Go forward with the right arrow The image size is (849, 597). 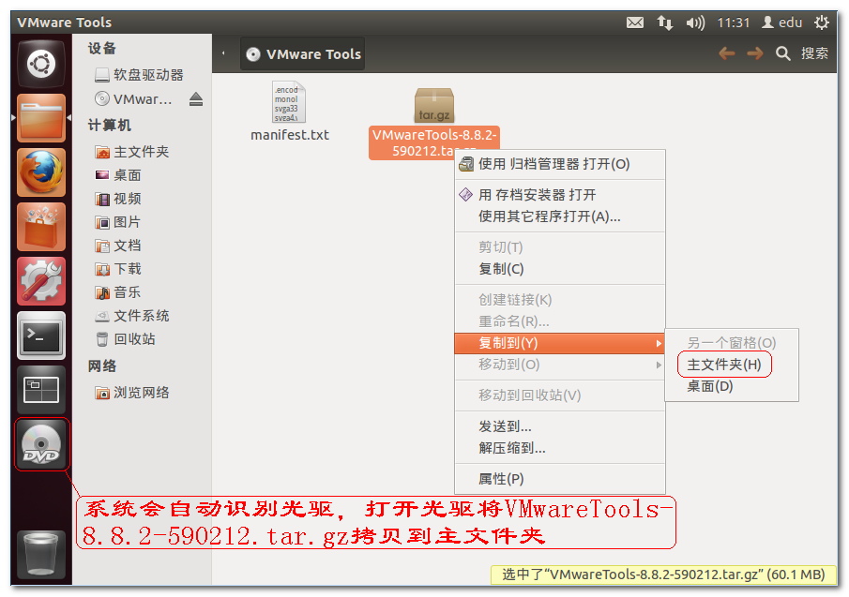coord(755,53)
